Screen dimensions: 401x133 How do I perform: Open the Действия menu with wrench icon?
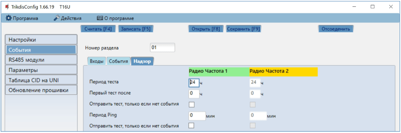tap(68, 18)
